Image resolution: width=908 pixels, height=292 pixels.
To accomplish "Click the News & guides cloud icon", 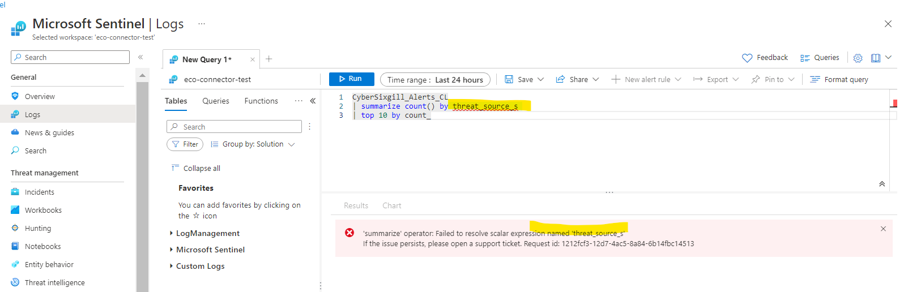I will tap(15, 132).
